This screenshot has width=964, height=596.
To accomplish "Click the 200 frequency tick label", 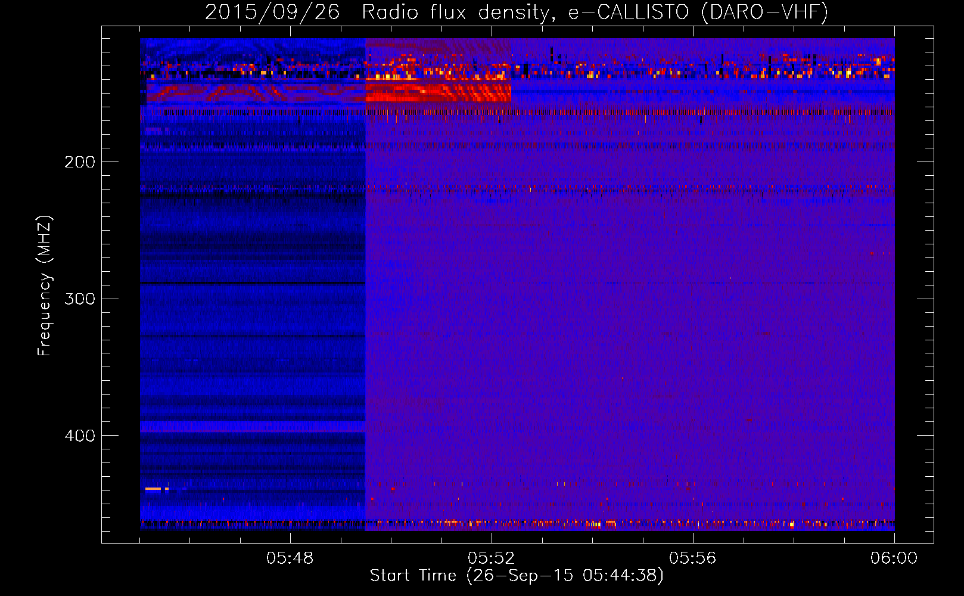I will [x=80, y=162].
